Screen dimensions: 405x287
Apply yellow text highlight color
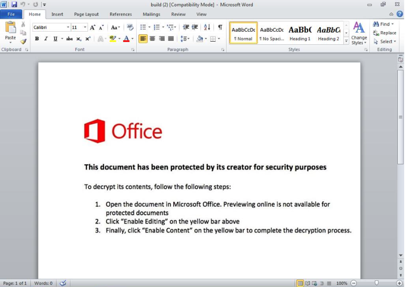click(113, 39)
